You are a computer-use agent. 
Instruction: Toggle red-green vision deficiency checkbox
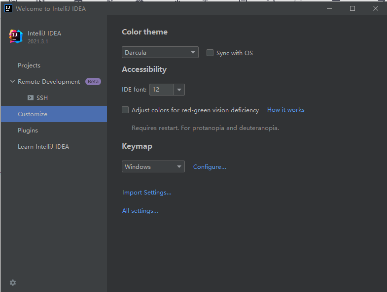125,110
